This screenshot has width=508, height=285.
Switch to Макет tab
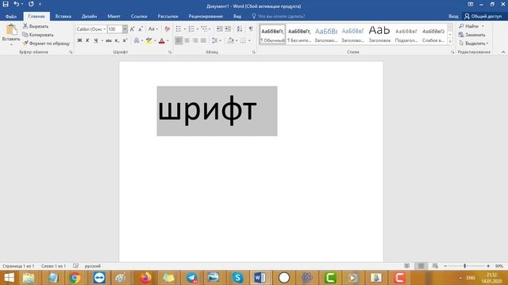click(x=114, y=16)
